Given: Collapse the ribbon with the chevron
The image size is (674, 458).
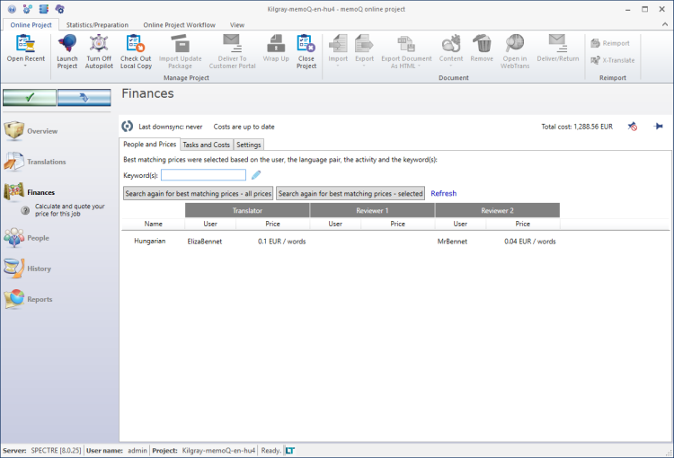Looking at the screenshot, I should pyautogui.click(x=665, y=25).
